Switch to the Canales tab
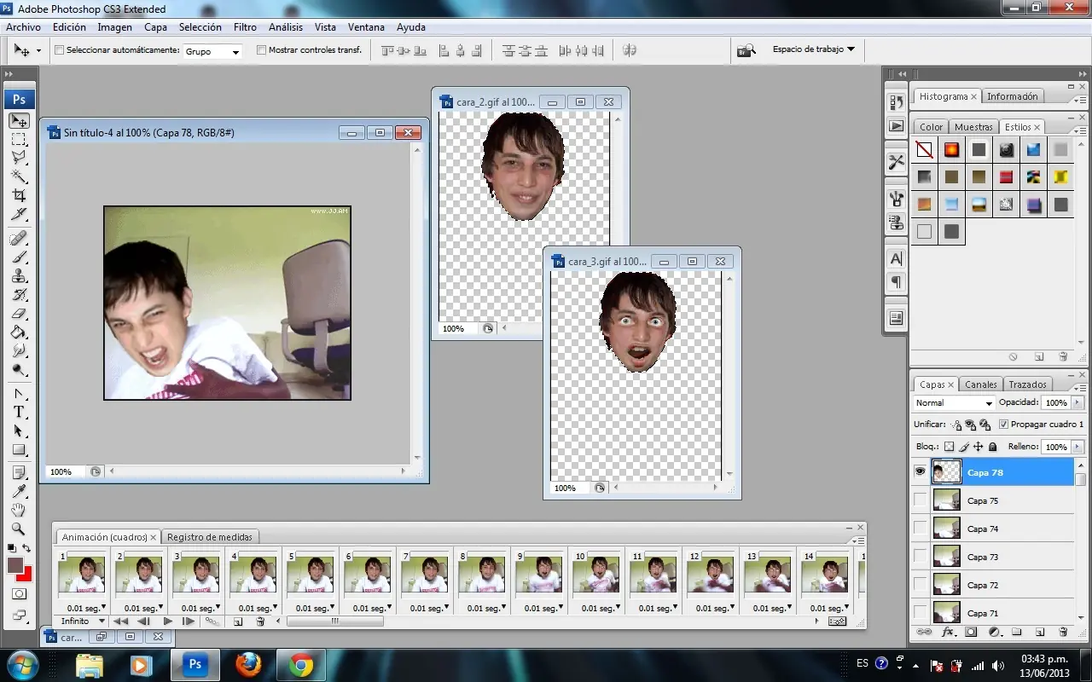The width and height of the screenshot is (1092, 682). click(x=980, y=384)
